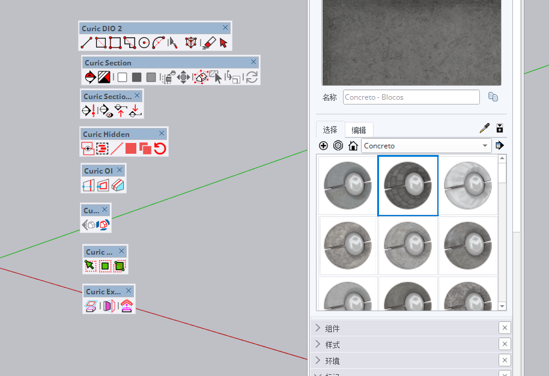
Task: Click the red undo arrow in Curic Hidden
Action: [x=160, y=148]
